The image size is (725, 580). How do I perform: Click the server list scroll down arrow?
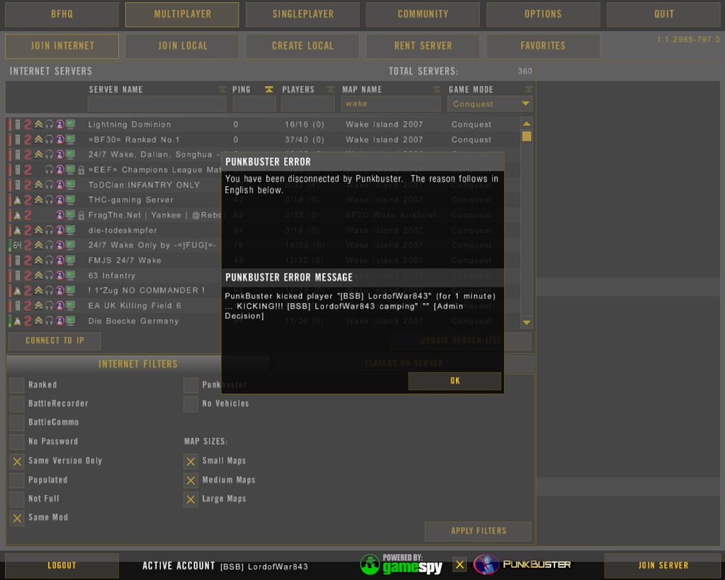pos(527,322)
